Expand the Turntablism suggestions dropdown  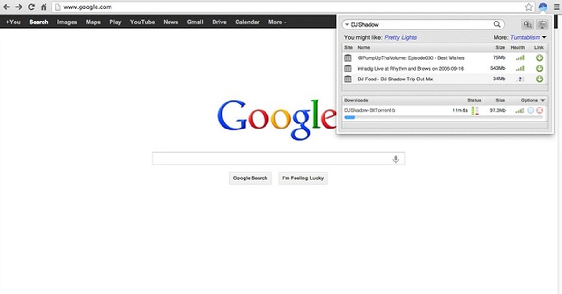coord(545,37)
